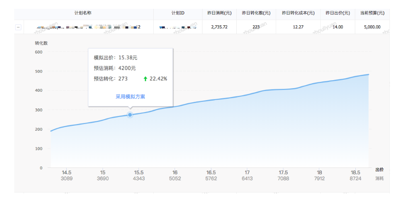Click the 223 conversions cell
The width and height of the screenshot is (393, 198).
256,27
